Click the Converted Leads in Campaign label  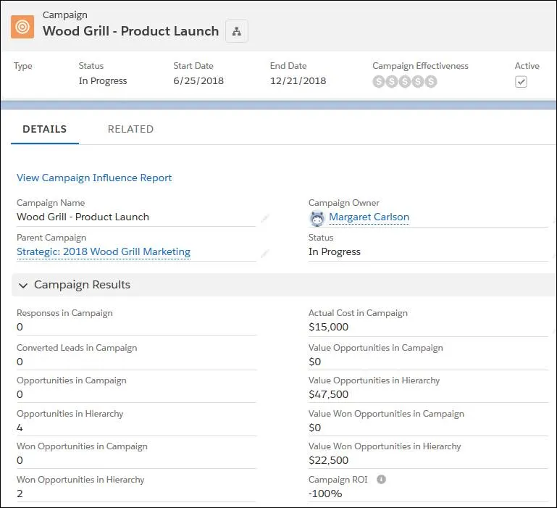coord(77,348)
